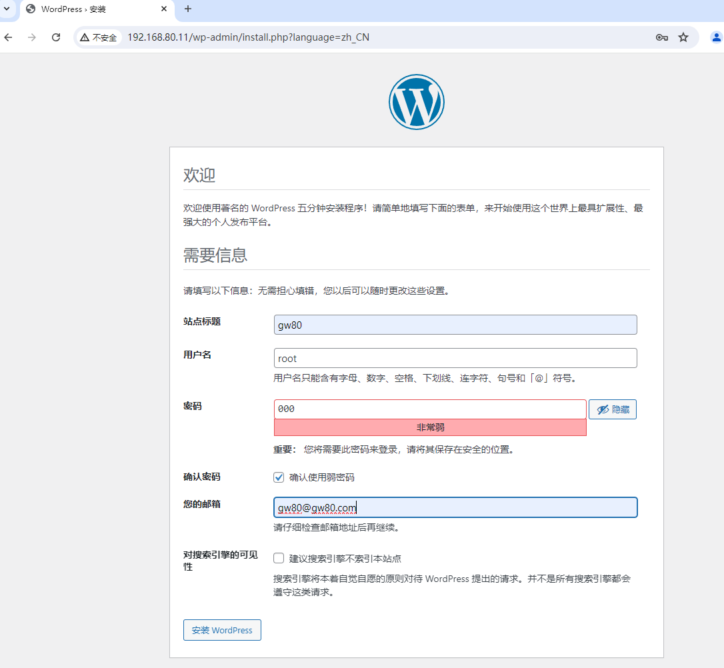Image resolution: width=724 pixels, height=668 pixels.
Task: Click the WordPress logo
Action: (x=417, y=102)
